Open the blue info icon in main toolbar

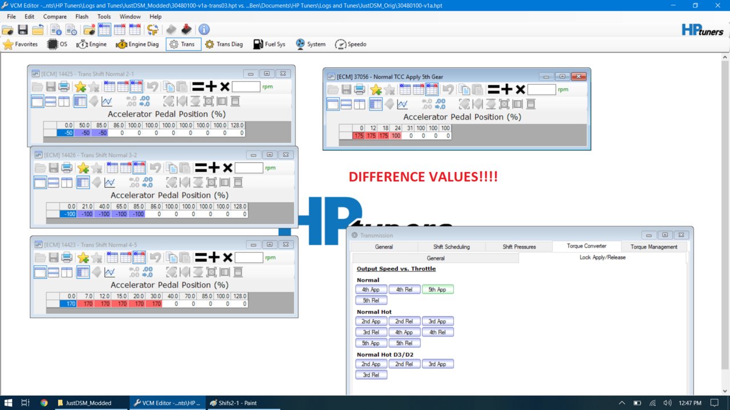(204, 30)
